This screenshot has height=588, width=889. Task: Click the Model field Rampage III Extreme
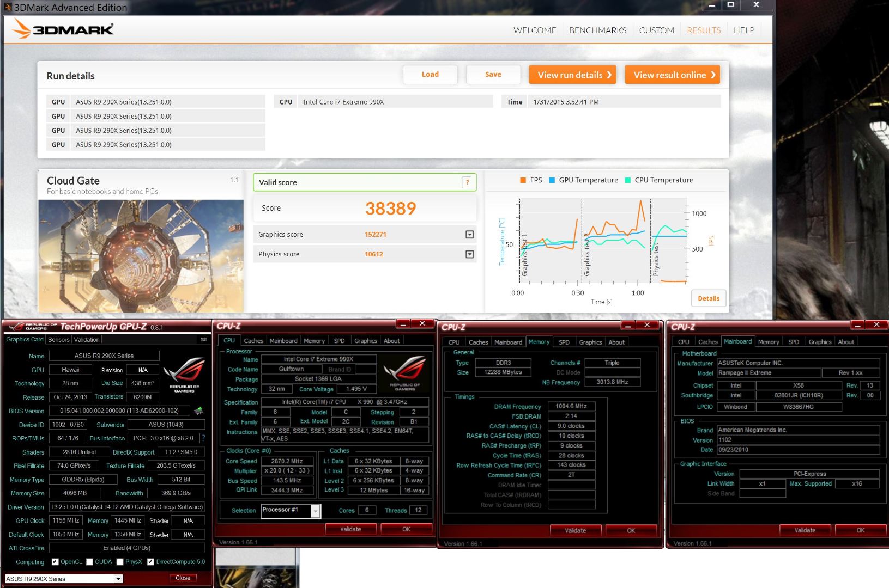coord(769,373)
